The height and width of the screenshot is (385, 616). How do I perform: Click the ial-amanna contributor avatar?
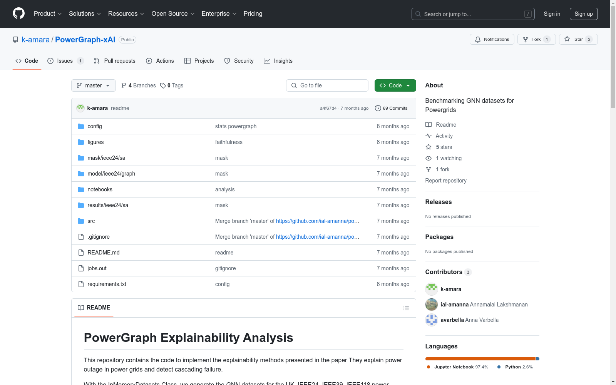[432, 305]
